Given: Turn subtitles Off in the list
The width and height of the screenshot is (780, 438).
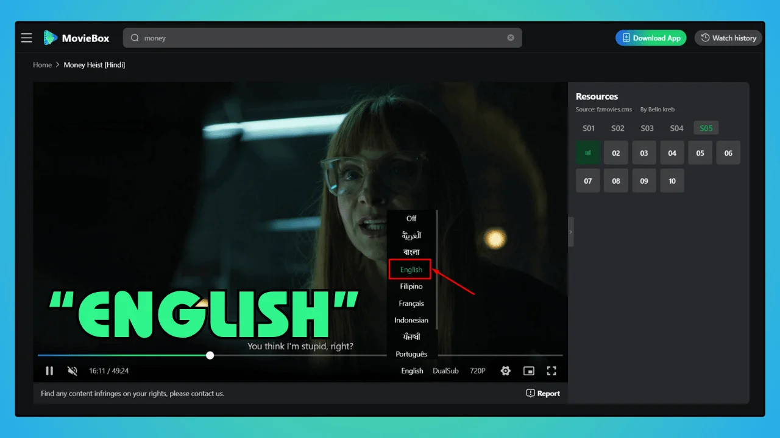Looking at the screenshot, I should tap(411, 218).
